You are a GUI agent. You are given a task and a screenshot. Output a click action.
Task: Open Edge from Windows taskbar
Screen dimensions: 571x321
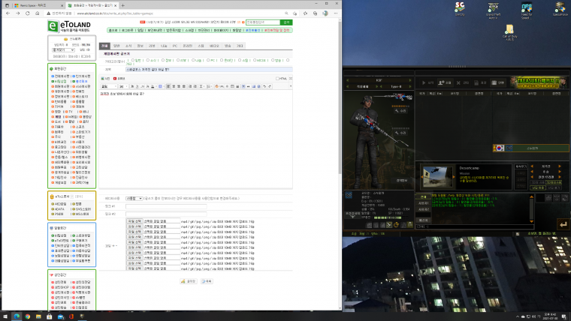coord(17,316)
